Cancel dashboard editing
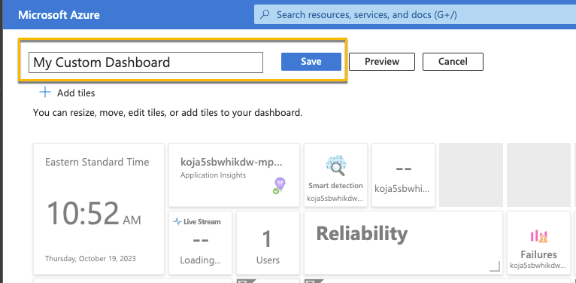Screen dimensions: 576x283 [453, 62]
